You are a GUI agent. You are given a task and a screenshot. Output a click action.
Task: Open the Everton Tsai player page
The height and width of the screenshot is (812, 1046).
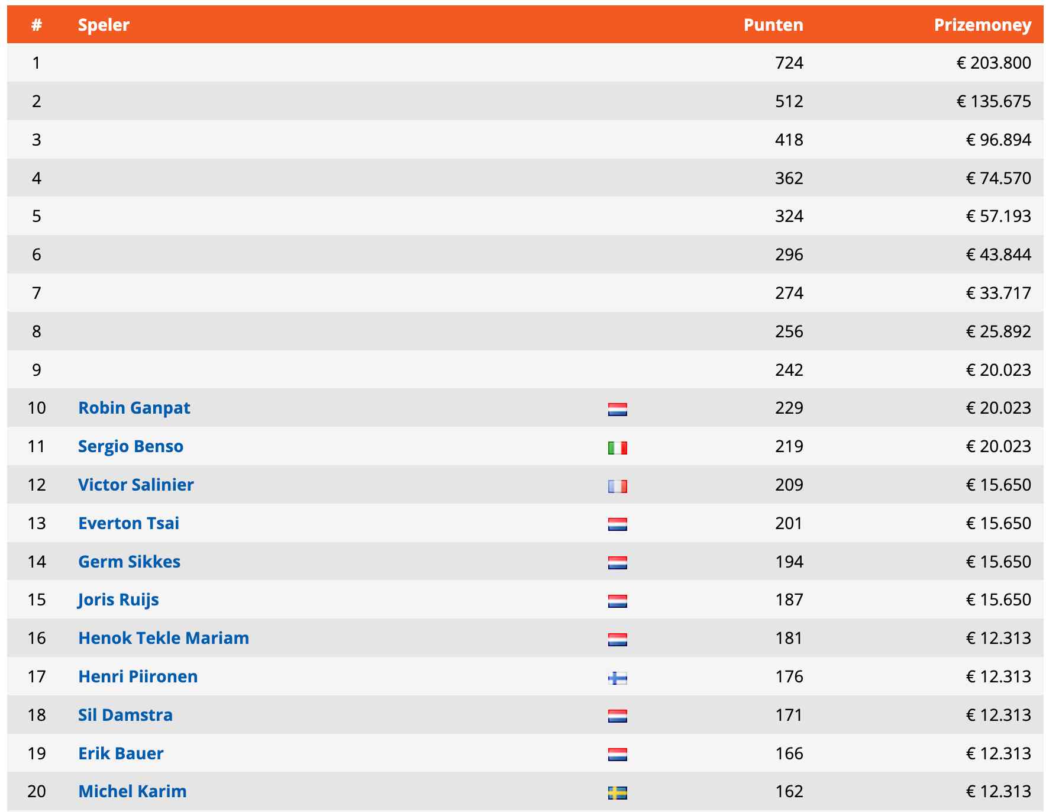click(128, 523)
